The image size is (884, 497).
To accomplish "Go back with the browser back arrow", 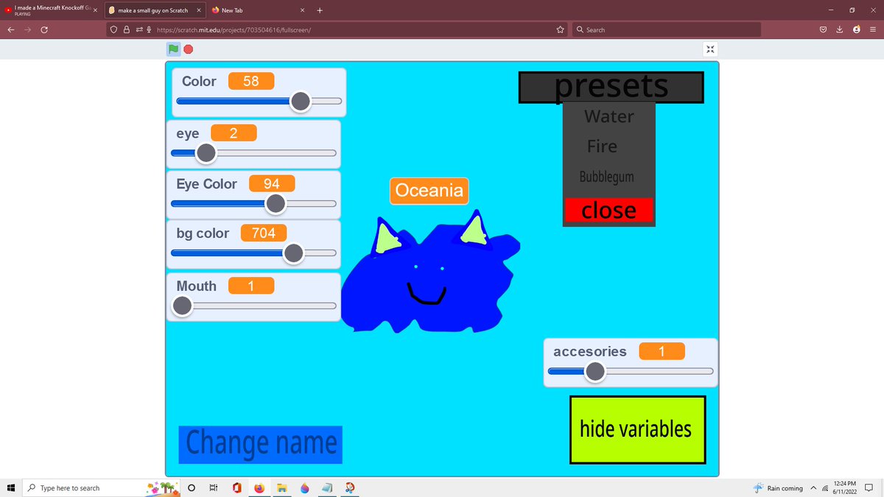I will click(x=12, y=29).
